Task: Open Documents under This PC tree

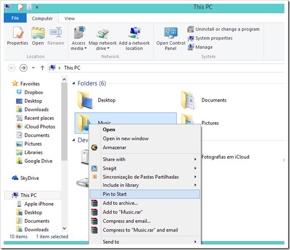Action: point(33,221)
